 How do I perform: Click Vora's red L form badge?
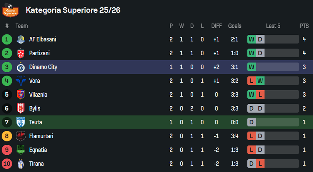pos(252,81)
